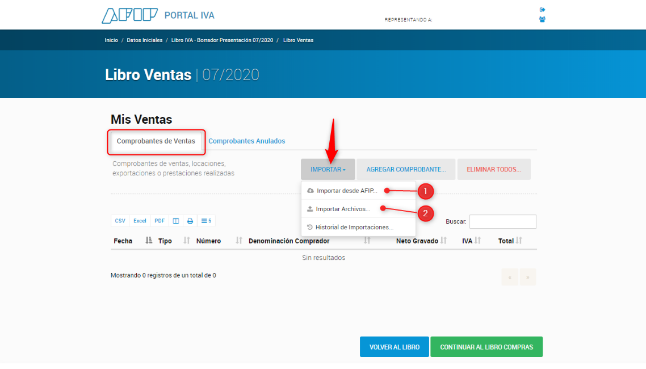Open Historial de Importaciones menu entry
The height and width of the screenshot is (369, 646).
click(x=354, y=227)
